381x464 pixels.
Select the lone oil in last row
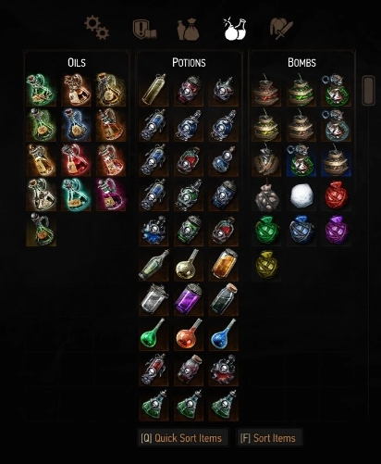[x=42, y=230]
